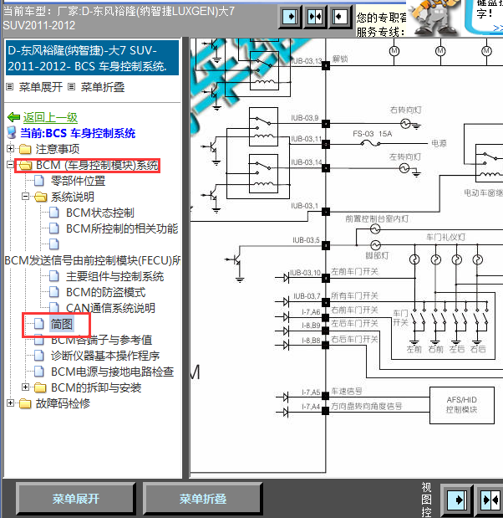This screenshot has width=503, height=518.
Task: Open BCM发送信号由前控制模块(FECU) entry
Action: [x=93, y=260]
